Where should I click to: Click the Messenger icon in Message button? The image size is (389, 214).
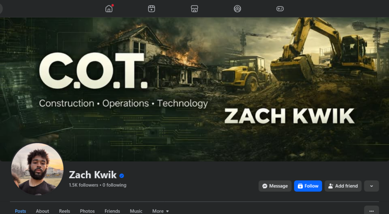point(265,186)
